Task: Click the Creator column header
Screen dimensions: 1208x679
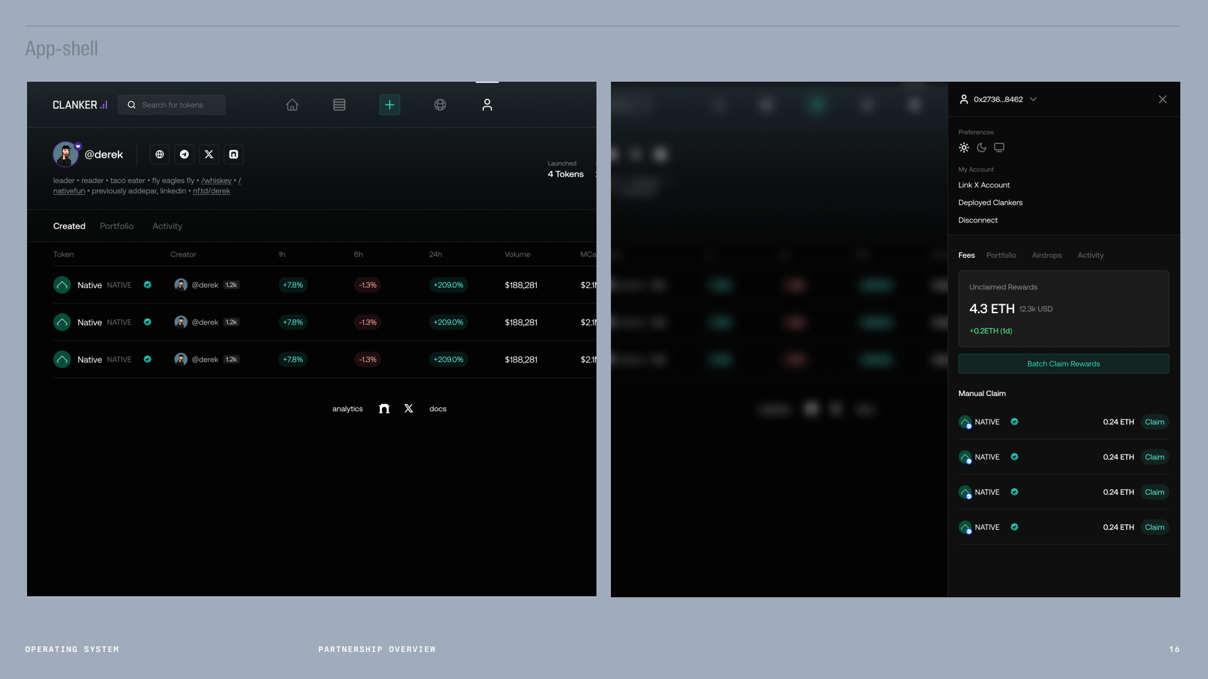Action: (x=183, y=255)
